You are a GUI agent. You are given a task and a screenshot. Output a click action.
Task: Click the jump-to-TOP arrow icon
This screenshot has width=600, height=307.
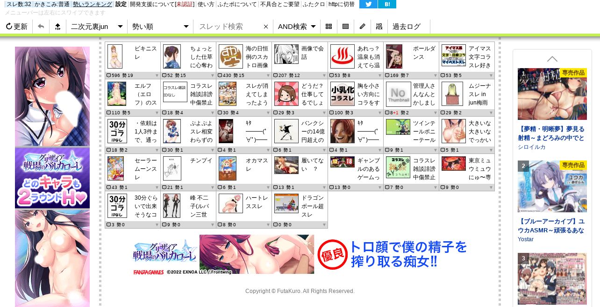[x=57, y=27]
